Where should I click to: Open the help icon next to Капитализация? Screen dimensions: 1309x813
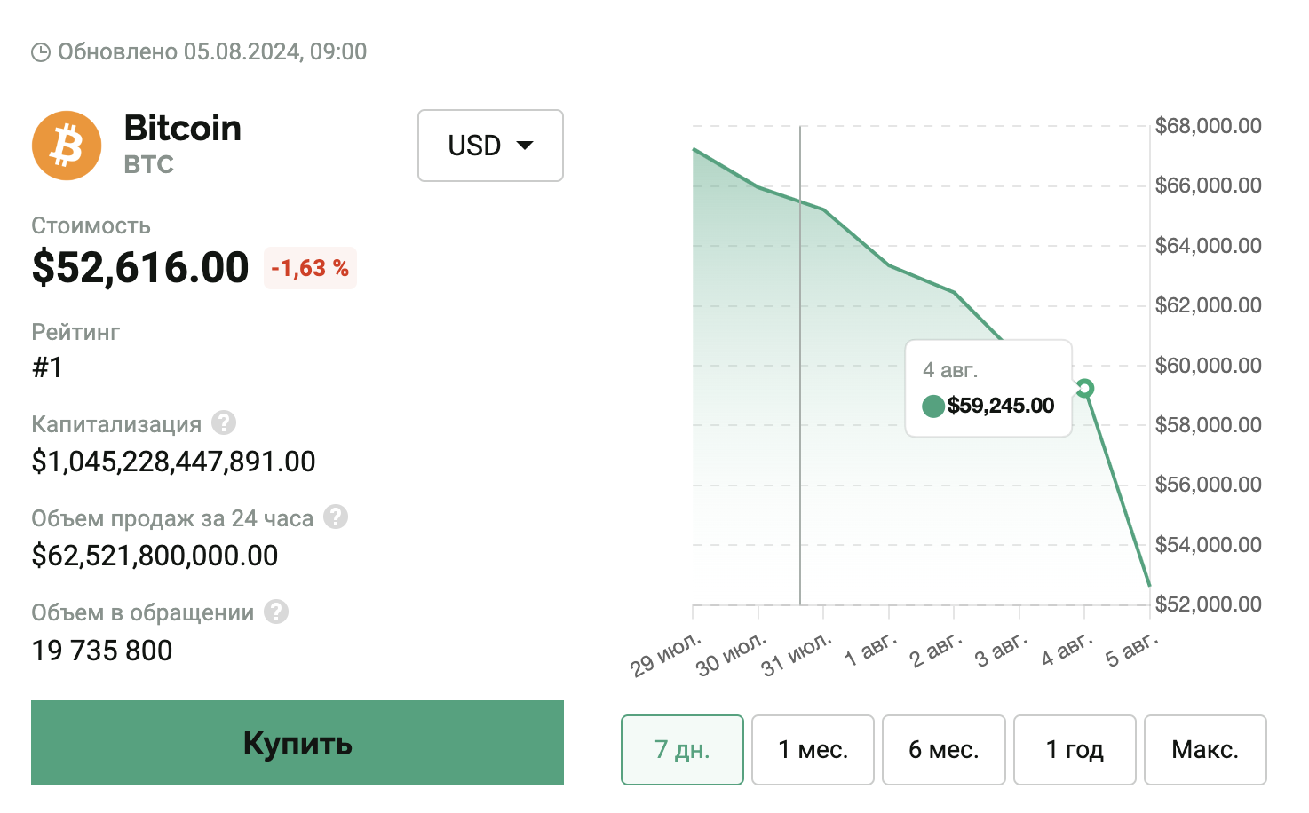(x=224, y=423)
